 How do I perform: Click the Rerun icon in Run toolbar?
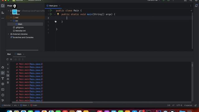point(7,59)
